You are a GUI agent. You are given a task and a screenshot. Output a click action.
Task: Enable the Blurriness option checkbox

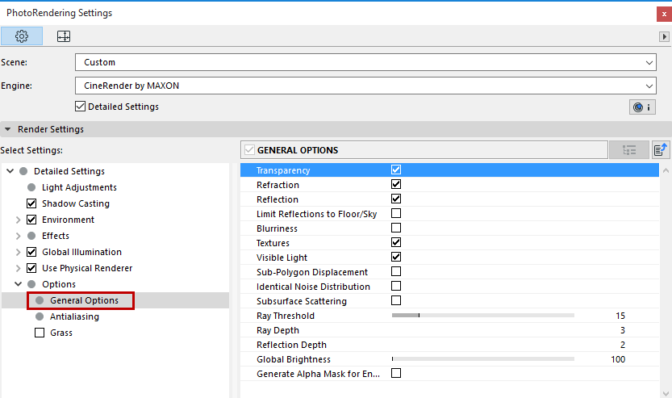(396, 228)
